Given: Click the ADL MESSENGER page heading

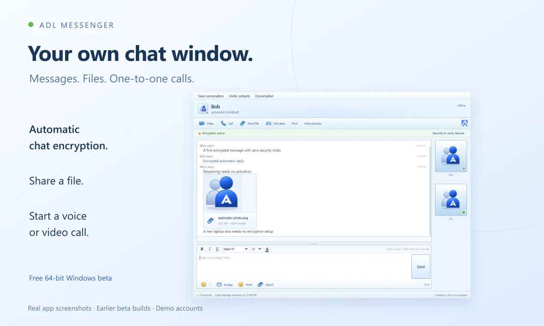Looking at the screenshot, I should 77,25.
